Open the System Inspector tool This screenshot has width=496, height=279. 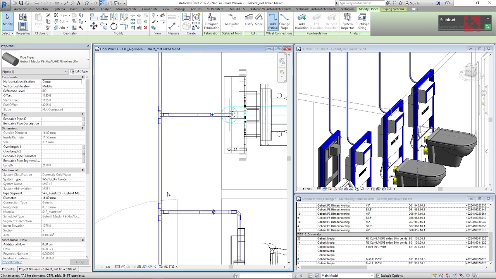(x=348, y=22)
